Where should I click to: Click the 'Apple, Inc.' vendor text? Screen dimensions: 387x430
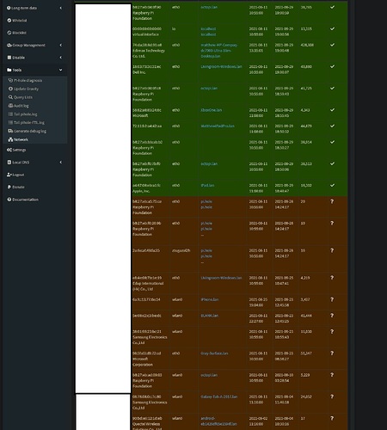click(141, 191)
